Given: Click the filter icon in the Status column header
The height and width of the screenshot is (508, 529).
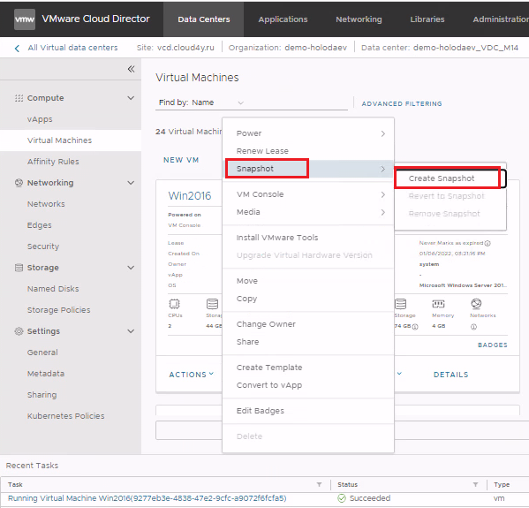Looking at the screenshot, I should click(x=475, y=485).
